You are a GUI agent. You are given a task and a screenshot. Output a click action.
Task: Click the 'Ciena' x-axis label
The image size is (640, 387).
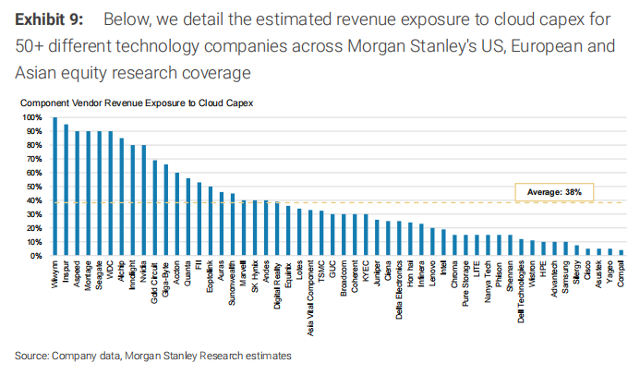[388, 271]
